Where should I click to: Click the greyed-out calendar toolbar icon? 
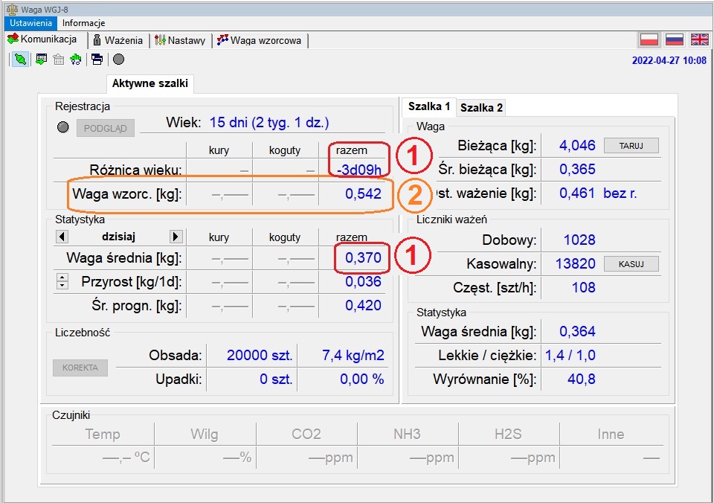59,60
